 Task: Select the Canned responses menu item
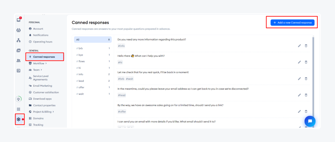point(44,57)
